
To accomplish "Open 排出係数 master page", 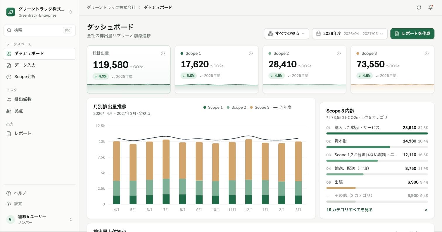I will pos(39,99).
